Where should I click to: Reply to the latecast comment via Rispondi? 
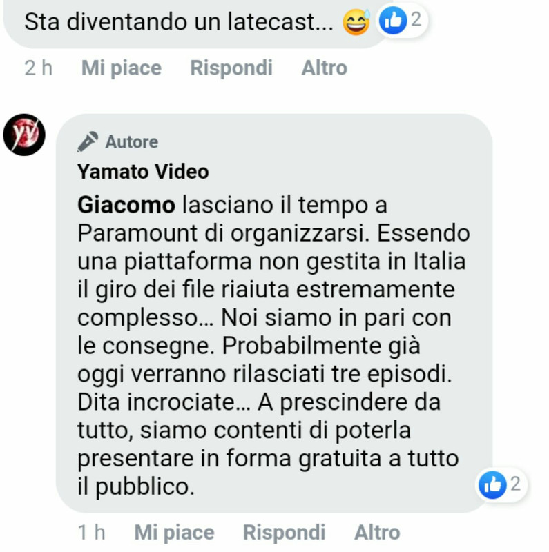[231, 68]
